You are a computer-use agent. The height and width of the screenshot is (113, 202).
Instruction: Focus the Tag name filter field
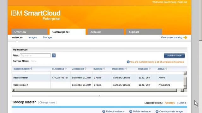tap(35, 55)
